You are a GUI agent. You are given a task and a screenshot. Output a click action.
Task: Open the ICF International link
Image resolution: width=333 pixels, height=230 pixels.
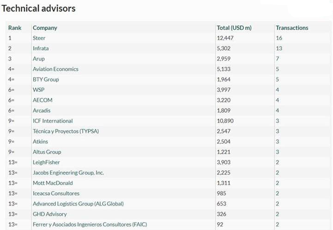[x=53, y=121]
